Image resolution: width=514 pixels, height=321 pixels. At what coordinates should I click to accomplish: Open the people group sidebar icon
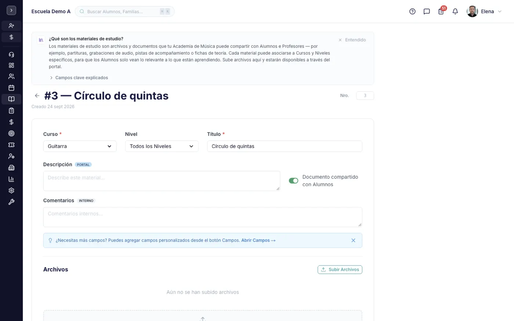[x=11, y=76]
